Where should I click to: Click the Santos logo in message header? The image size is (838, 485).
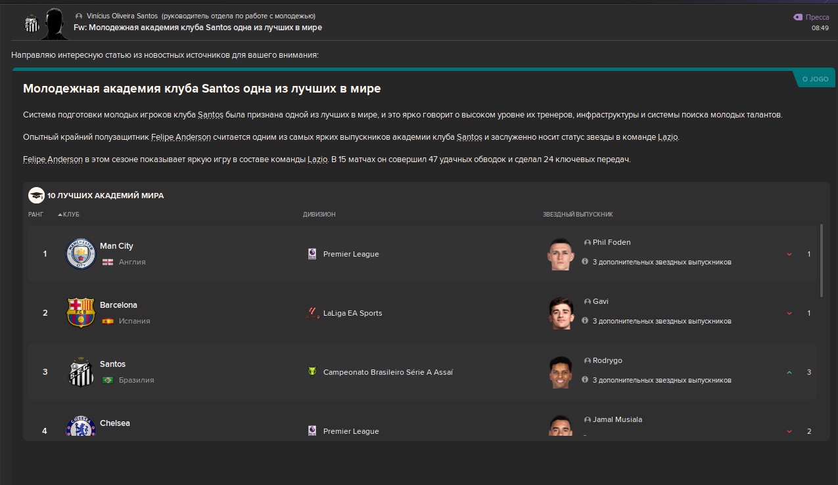(32, 23)
